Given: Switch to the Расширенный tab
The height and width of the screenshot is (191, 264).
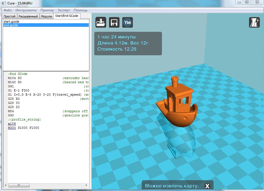Looking at the screenshot, I should click(x=28, y=16).
